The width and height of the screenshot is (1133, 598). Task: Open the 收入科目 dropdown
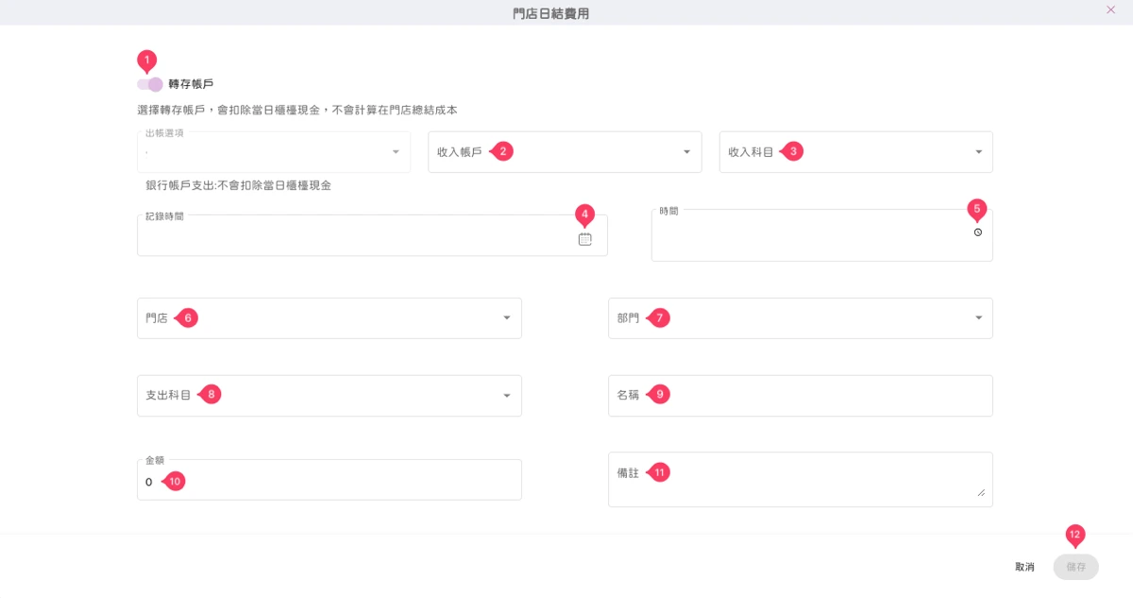855,152
